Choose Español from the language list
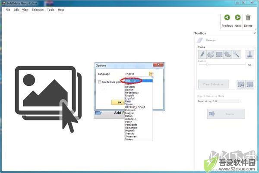259x173 pixels. (x=139, y=98)
